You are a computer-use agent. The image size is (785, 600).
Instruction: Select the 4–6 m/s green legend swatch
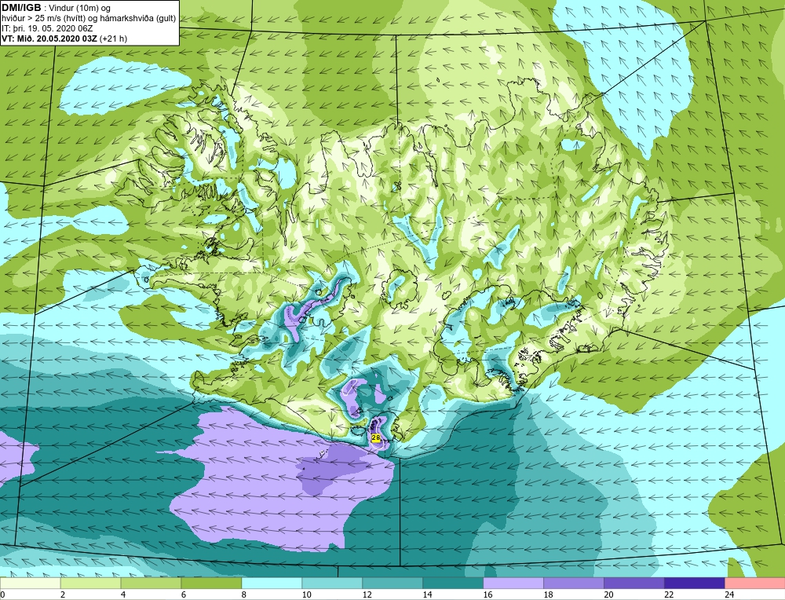(152, 583)
